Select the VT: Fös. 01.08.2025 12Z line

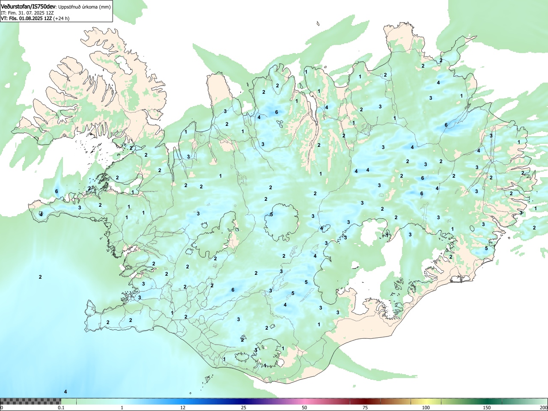point(26,18)
